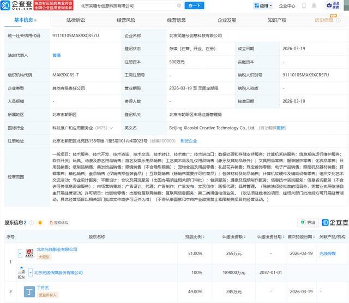Select the 189000万元 capital cell
The image size is (349, 303).
point(234,272)
